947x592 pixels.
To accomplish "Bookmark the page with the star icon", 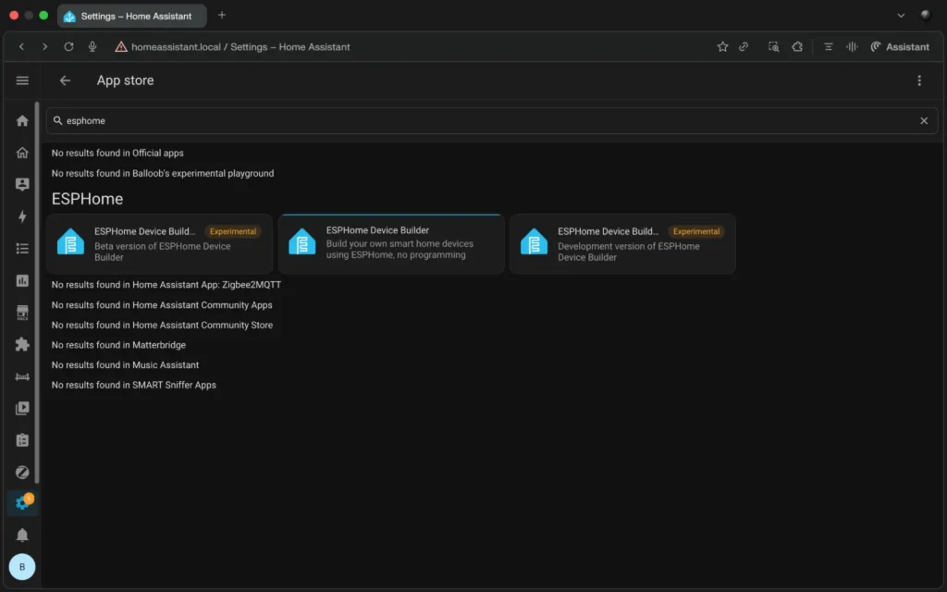I will point(722,46).
